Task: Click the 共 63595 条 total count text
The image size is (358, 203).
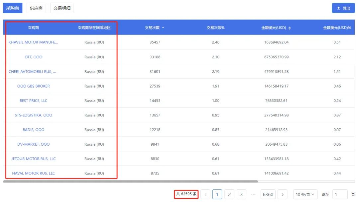Action: coord(186,194)
